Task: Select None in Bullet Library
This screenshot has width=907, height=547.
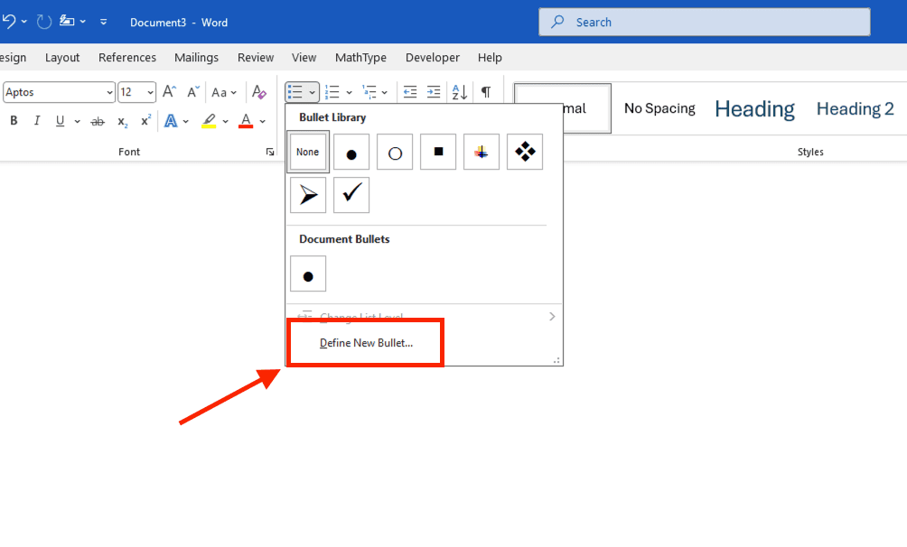Action: click(308, 152)
